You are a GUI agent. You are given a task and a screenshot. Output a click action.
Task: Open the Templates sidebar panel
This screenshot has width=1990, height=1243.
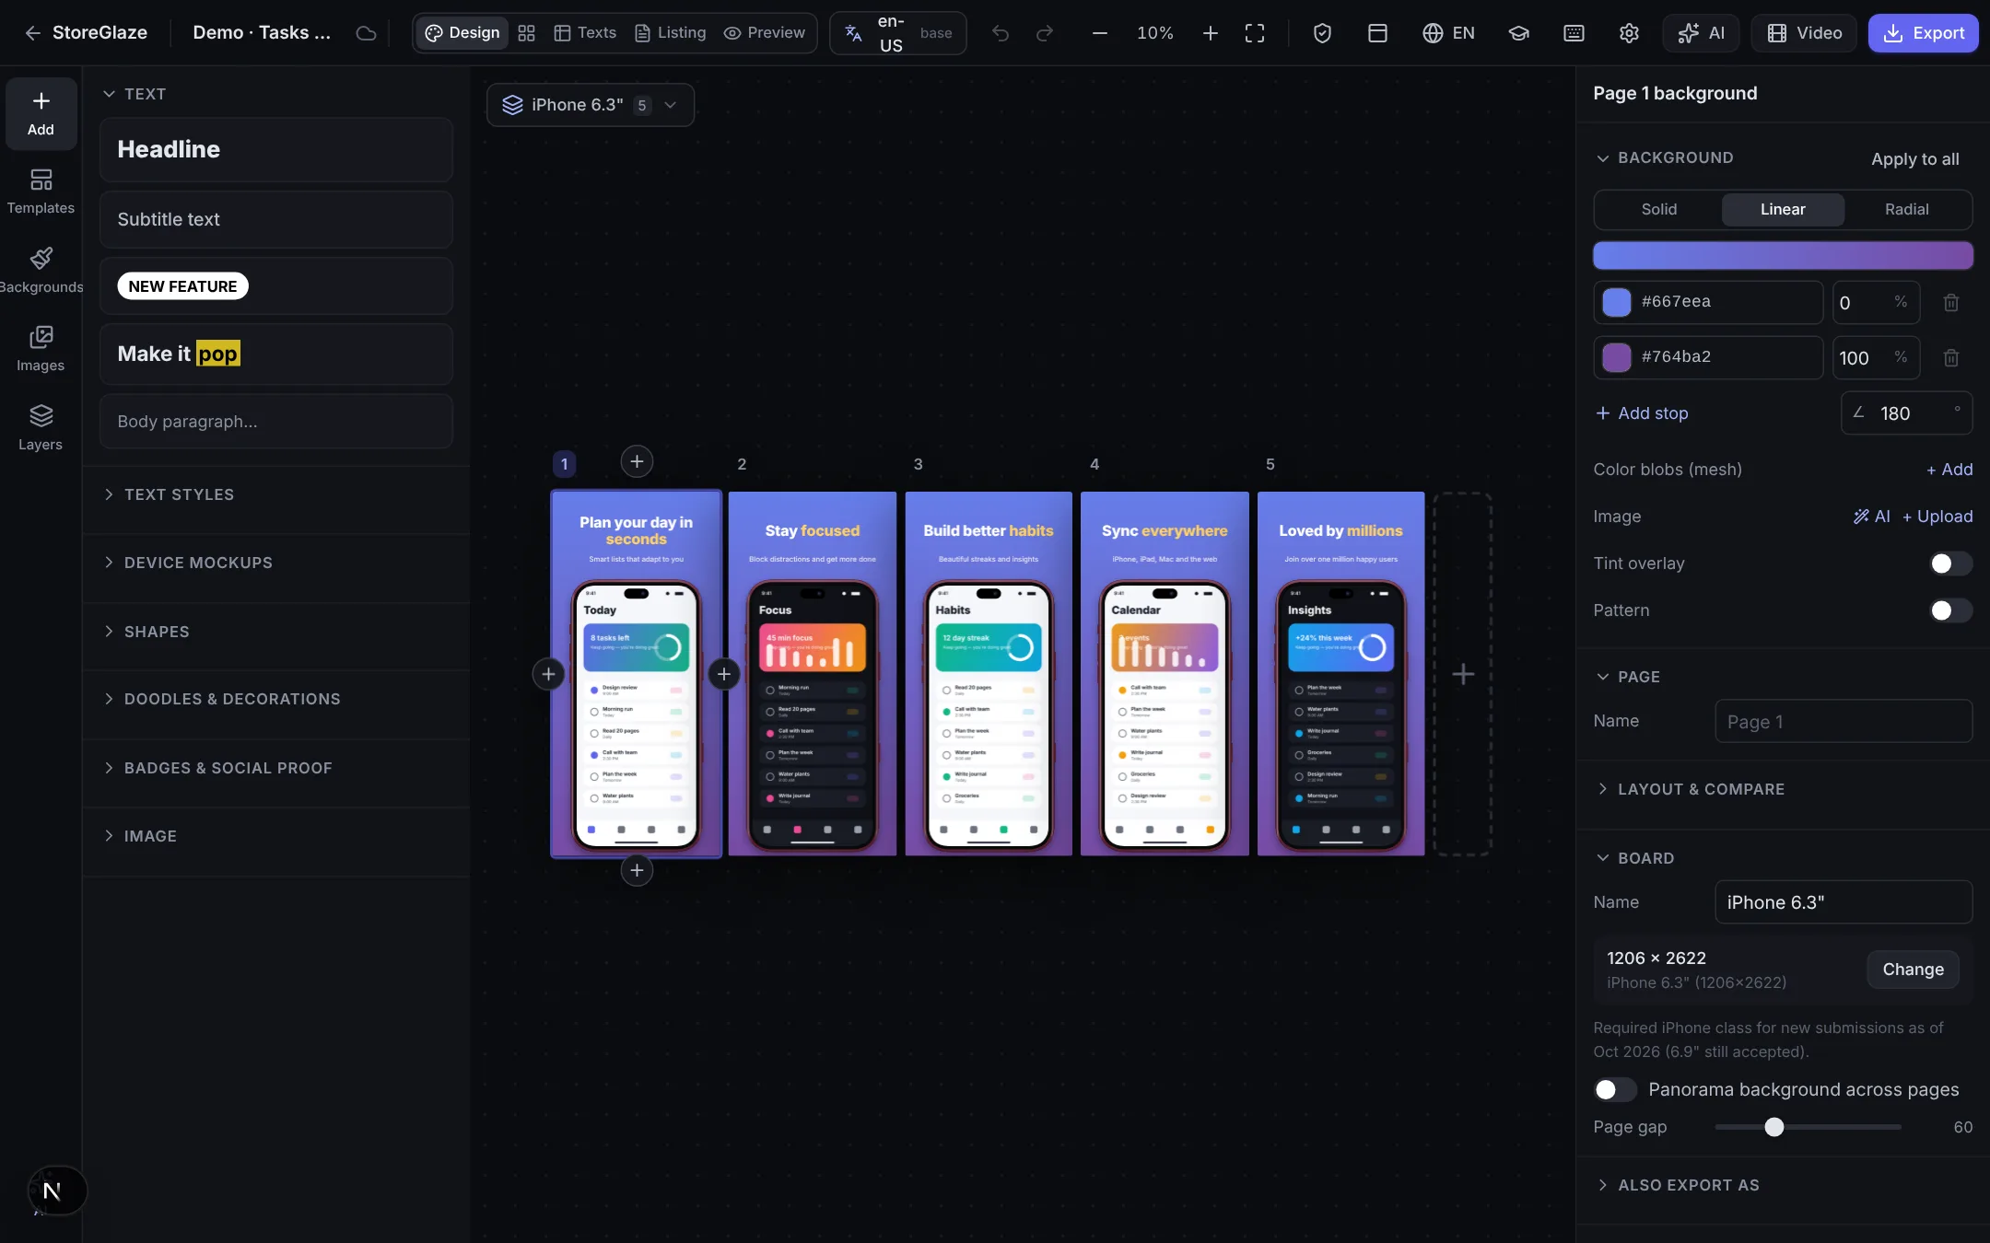click(x=41, y=192)
